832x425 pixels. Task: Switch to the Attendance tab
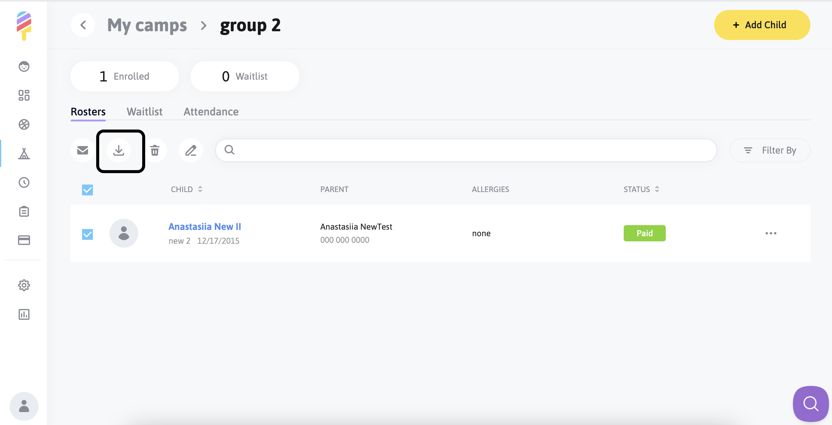point(211,112)
